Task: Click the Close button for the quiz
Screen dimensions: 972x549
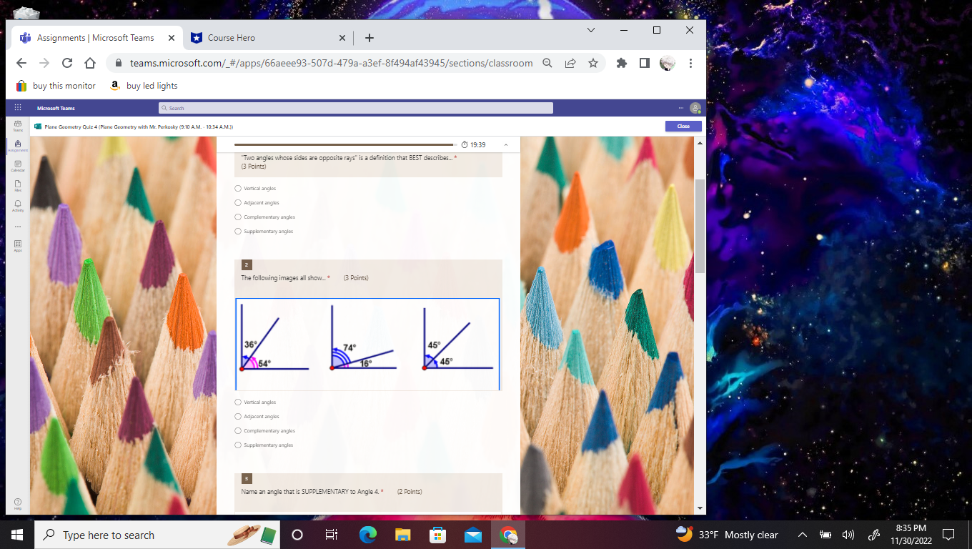Action: [683, 126]
